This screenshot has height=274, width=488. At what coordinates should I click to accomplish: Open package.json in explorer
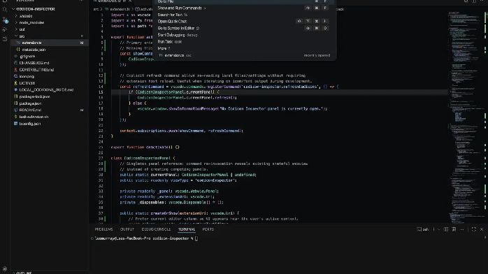tap(50, 103)
